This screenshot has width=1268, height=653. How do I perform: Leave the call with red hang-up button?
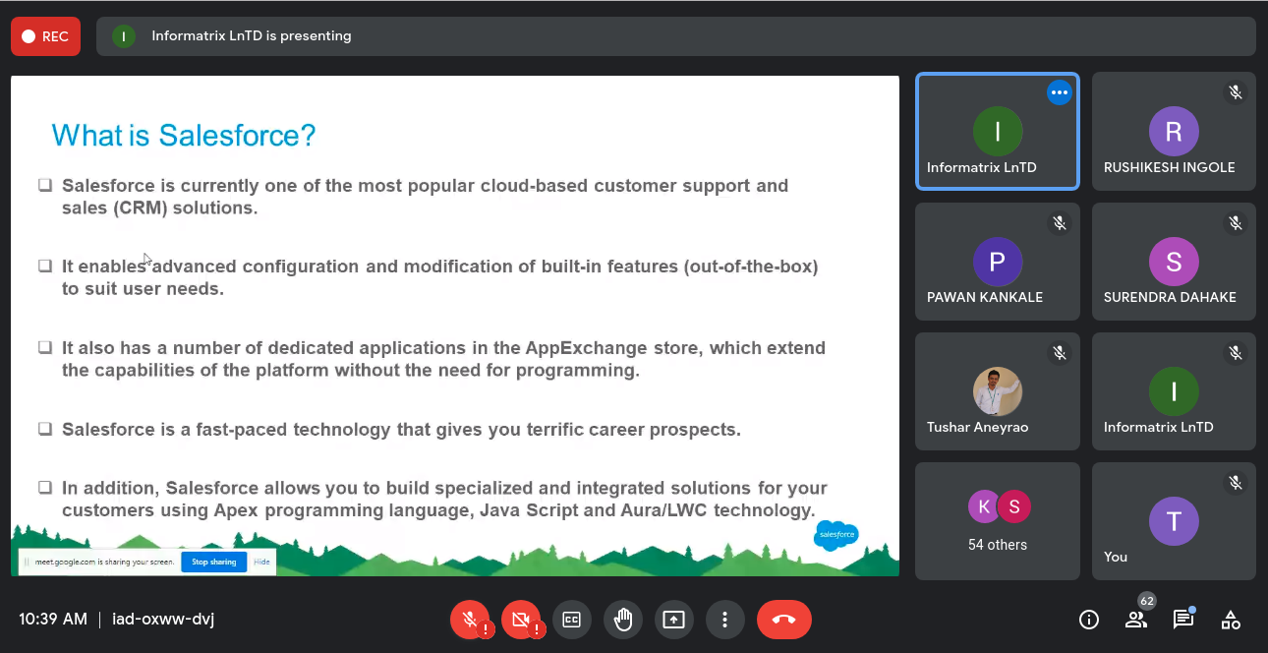(x=784, y=620)
